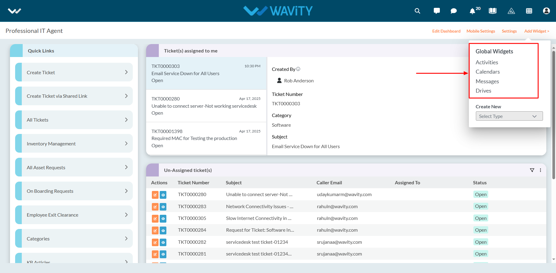The height and width of the screenshot is (273, 556).
Task: View ticket TKT0000284 using the blue eye icon
Action: coord(163,230)
